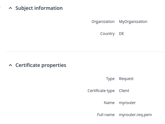Click the Country field label
The width and height of the screenshot is (165, 124).
(107, 34)
